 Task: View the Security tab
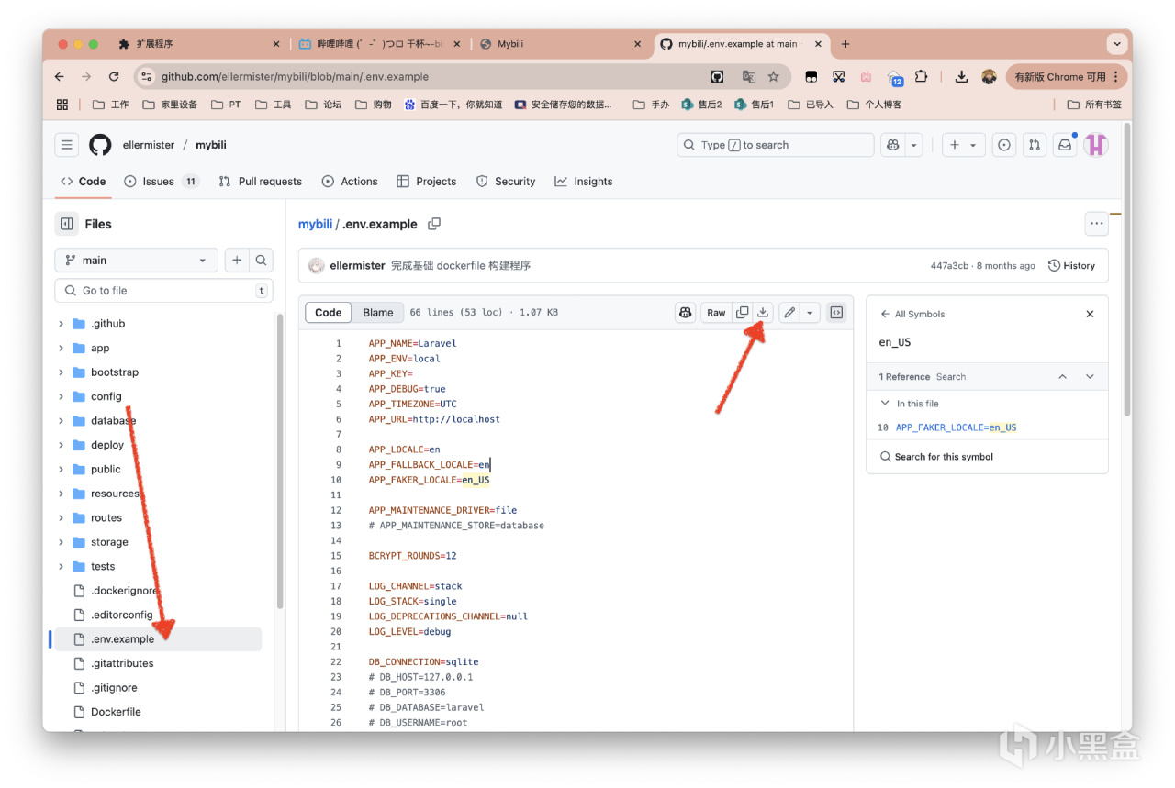pyautogui.click(x=506, y=182)
